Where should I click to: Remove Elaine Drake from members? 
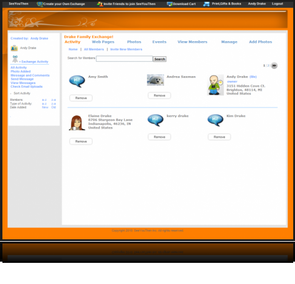pos(81,141)
